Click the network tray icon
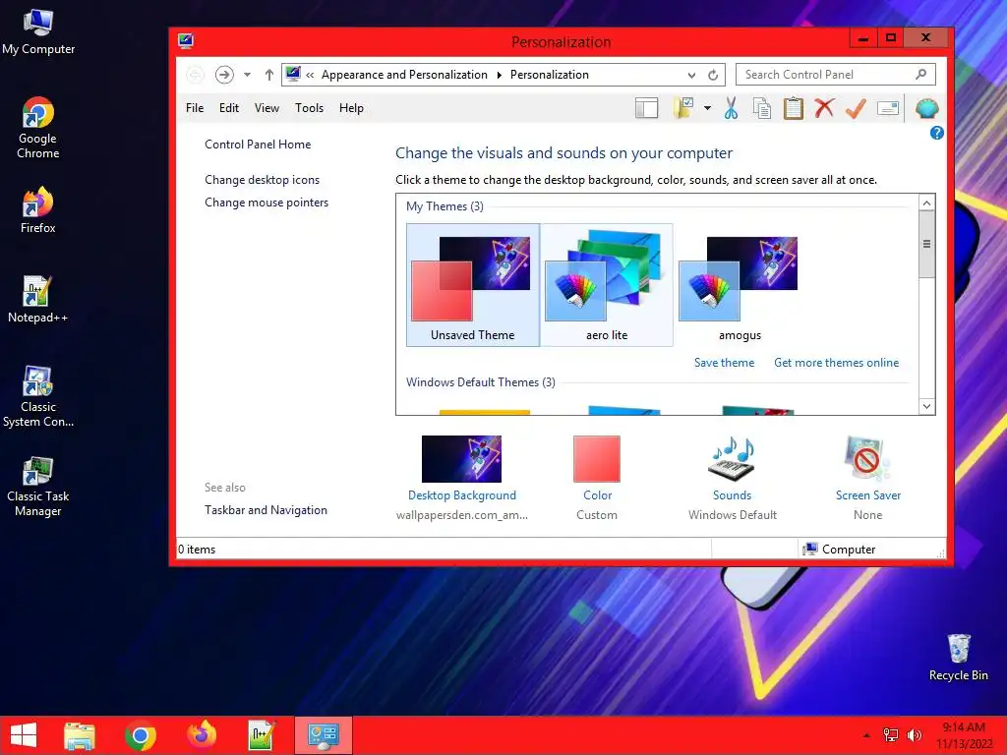1007x755 pixels. pos(891,735)
